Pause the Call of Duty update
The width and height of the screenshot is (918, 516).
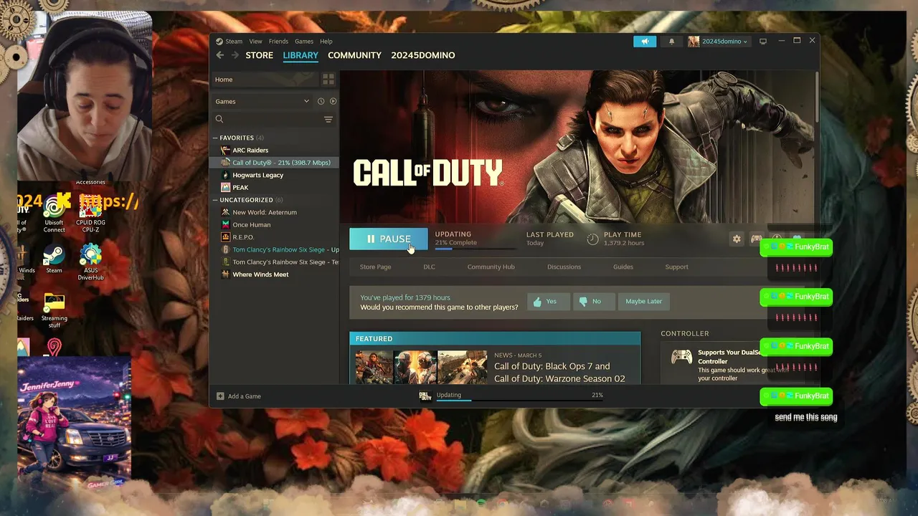(x=388, y=239)
